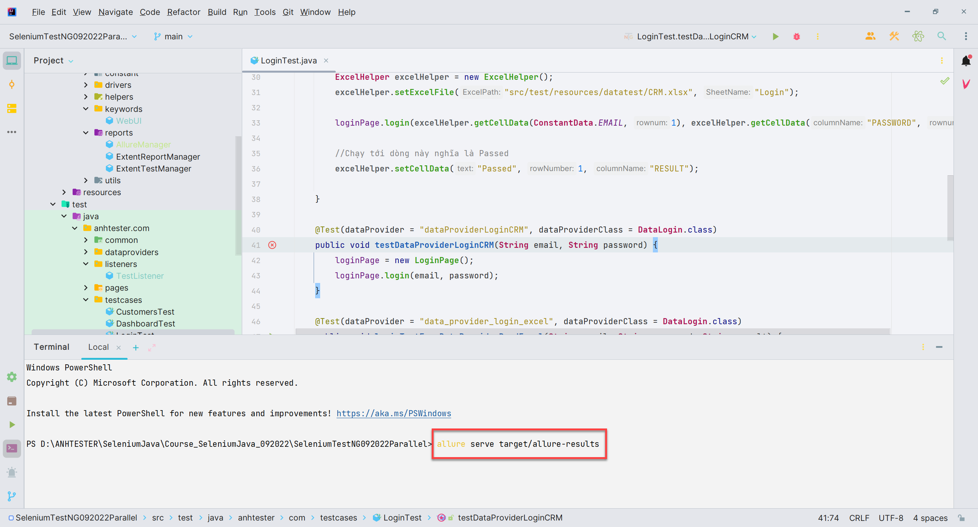Click testcases breadcrumb in navigation bar
Screen dimensions: 978x527
[338, 518]
